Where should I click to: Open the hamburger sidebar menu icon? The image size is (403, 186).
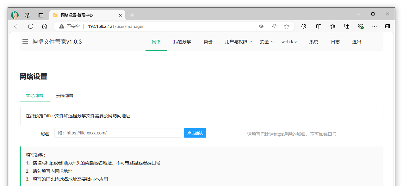point(25,41)
